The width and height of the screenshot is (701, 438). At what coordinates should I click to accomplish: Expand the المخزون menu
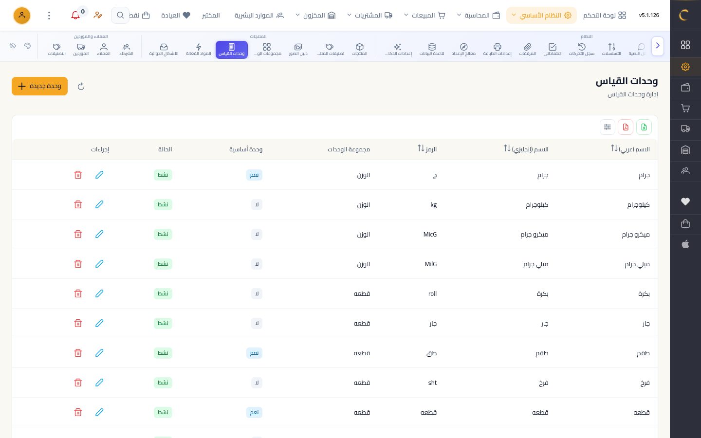point(315,16)
